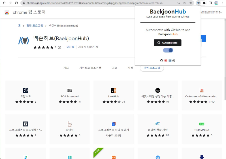226x159 pixels.
Task: Switch to the 리뷰 tab
Action: pyautogui.click(x=114, y=68)
